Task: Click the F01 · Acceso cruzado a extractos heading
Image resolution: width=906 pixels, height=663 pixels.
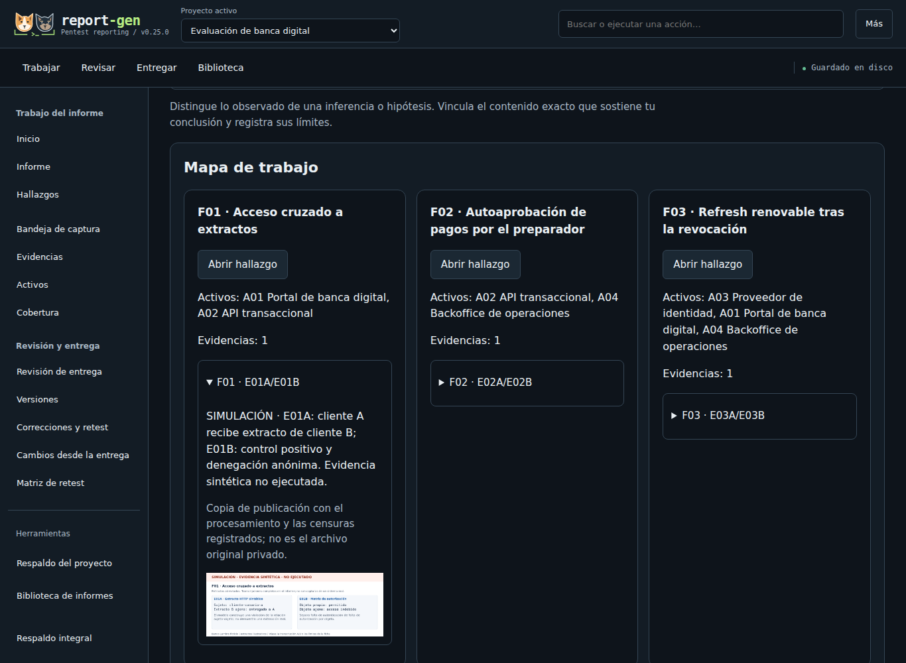Action: pyautogui.click(x=270, y=220)
